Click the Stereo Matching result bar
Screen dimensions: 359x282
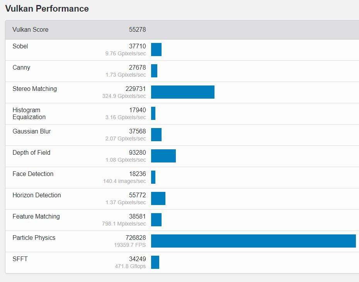click(182, 92)
